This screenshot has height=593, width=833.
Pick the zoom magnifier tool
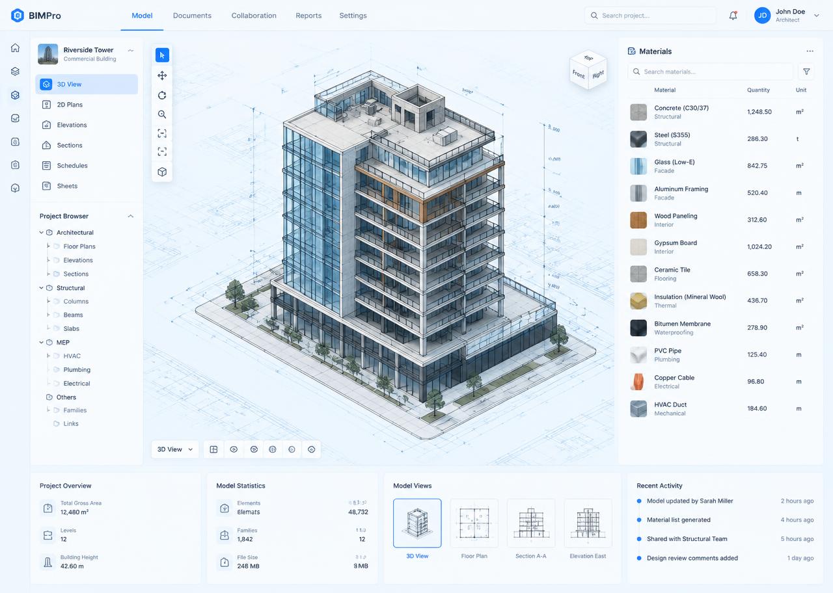pyautogui.click(x=162, y=114)
